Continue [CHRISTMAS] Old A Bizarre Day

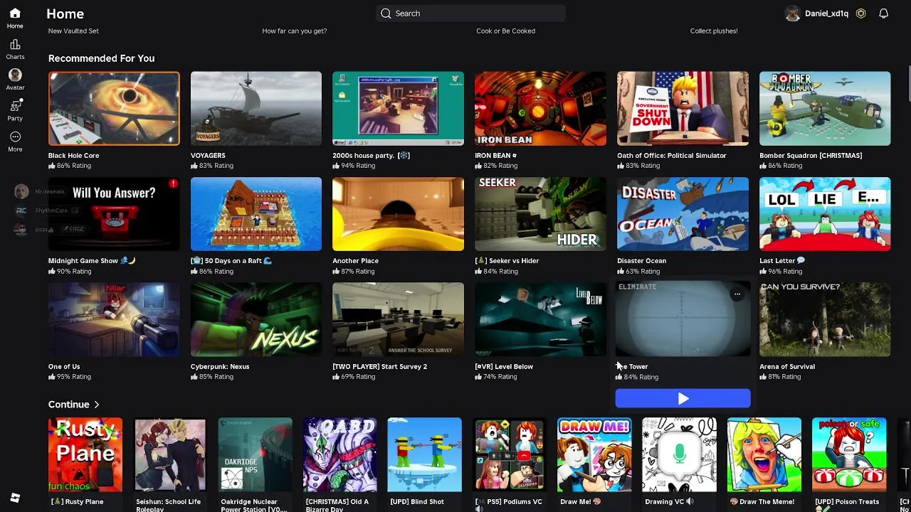click(x=339, y=454)
